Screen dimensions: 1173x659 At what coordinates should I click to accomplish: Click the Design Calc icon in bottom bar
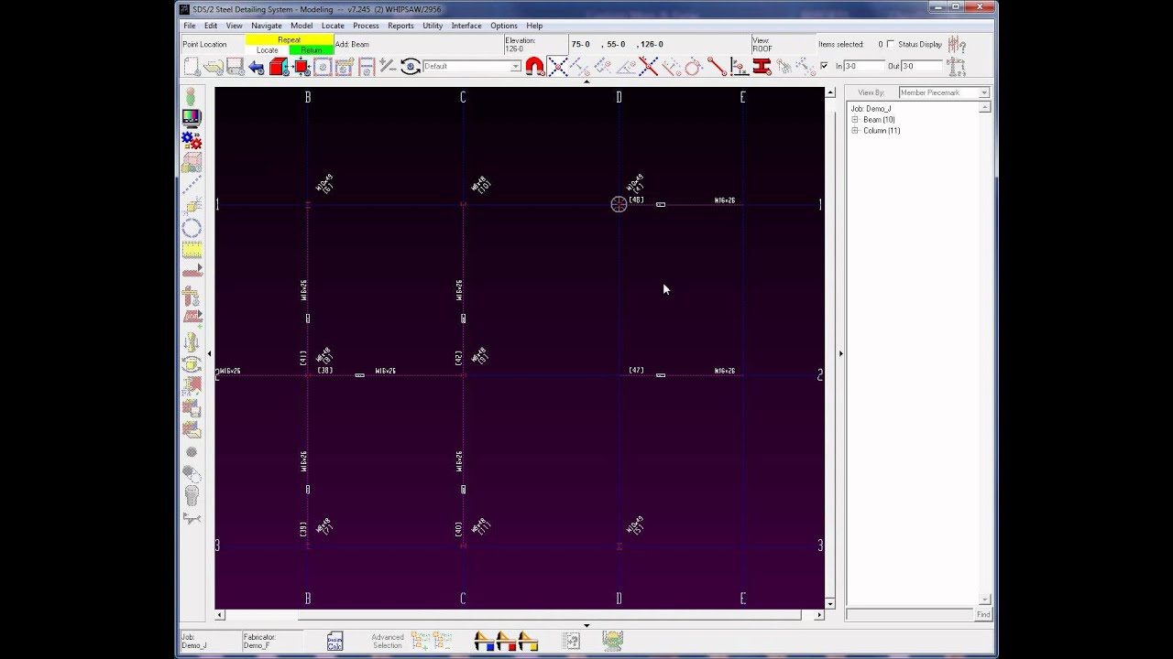(334, 642)
